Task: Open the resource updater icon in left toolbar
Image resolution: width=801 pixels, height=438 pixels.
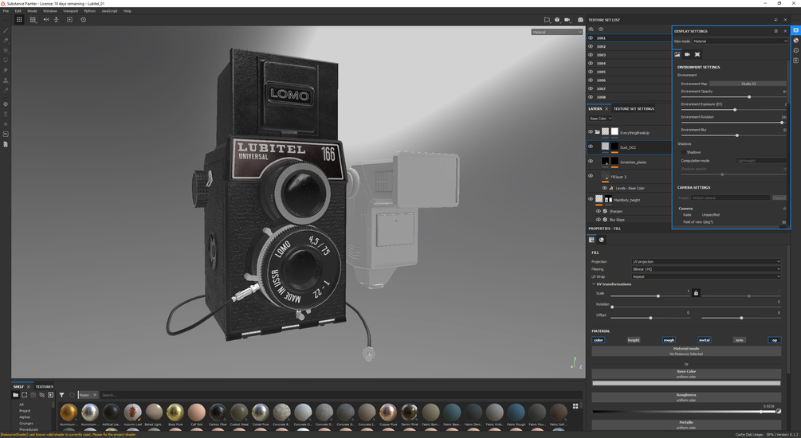Action: [6, 104]
